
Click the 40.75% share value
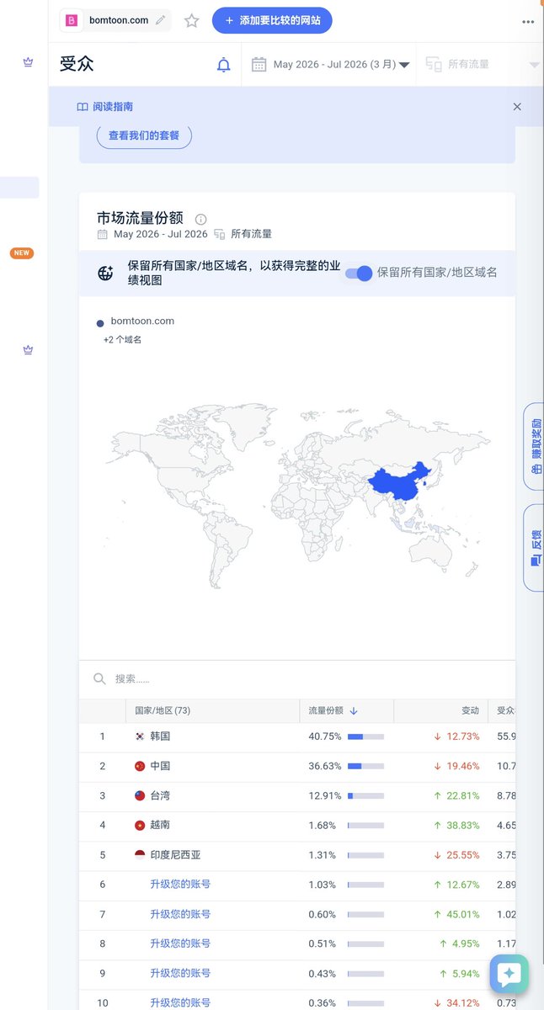pyautogui.click(x=325, y=736)
